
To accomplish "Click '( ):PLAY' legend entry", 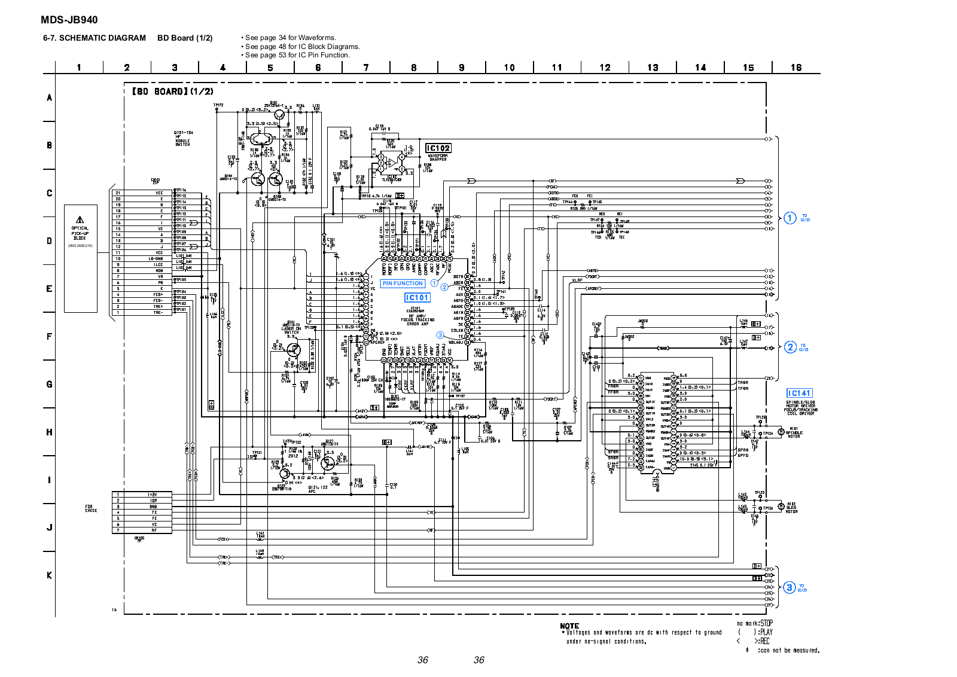I will pos(755,632).
